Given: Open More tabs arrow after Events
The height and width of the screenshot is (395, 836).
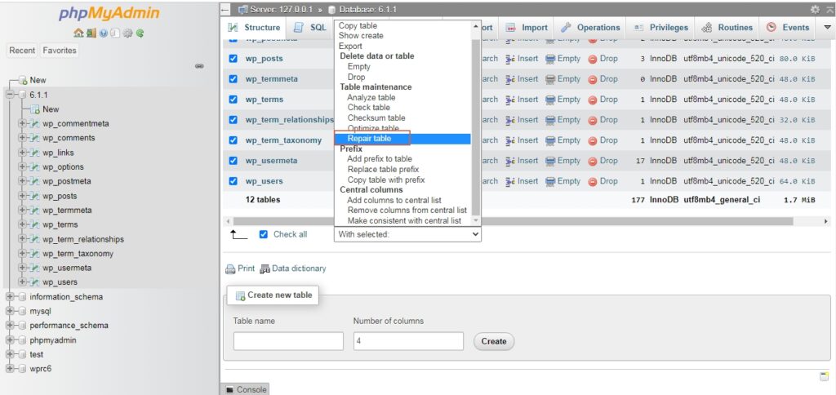Looking at the screenshot, I should point(828,28).
